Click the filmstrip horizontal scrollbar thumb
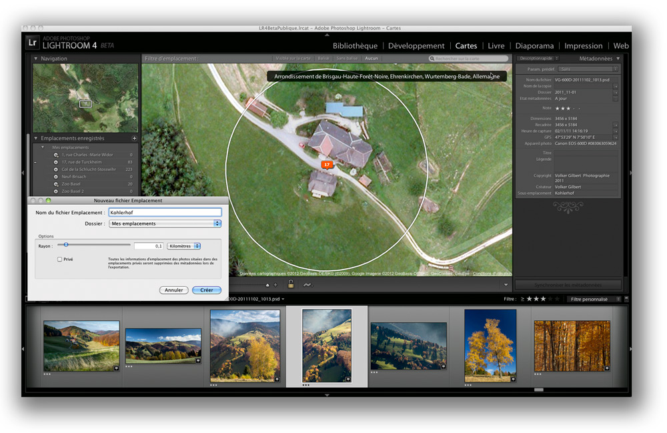The width and height of the screenshot is (667, 433). tap(539, 390)
